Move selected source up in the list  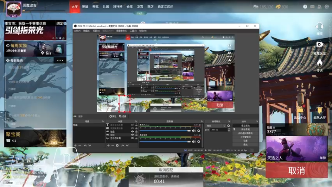pyautogui.click(x=122, y=145)
